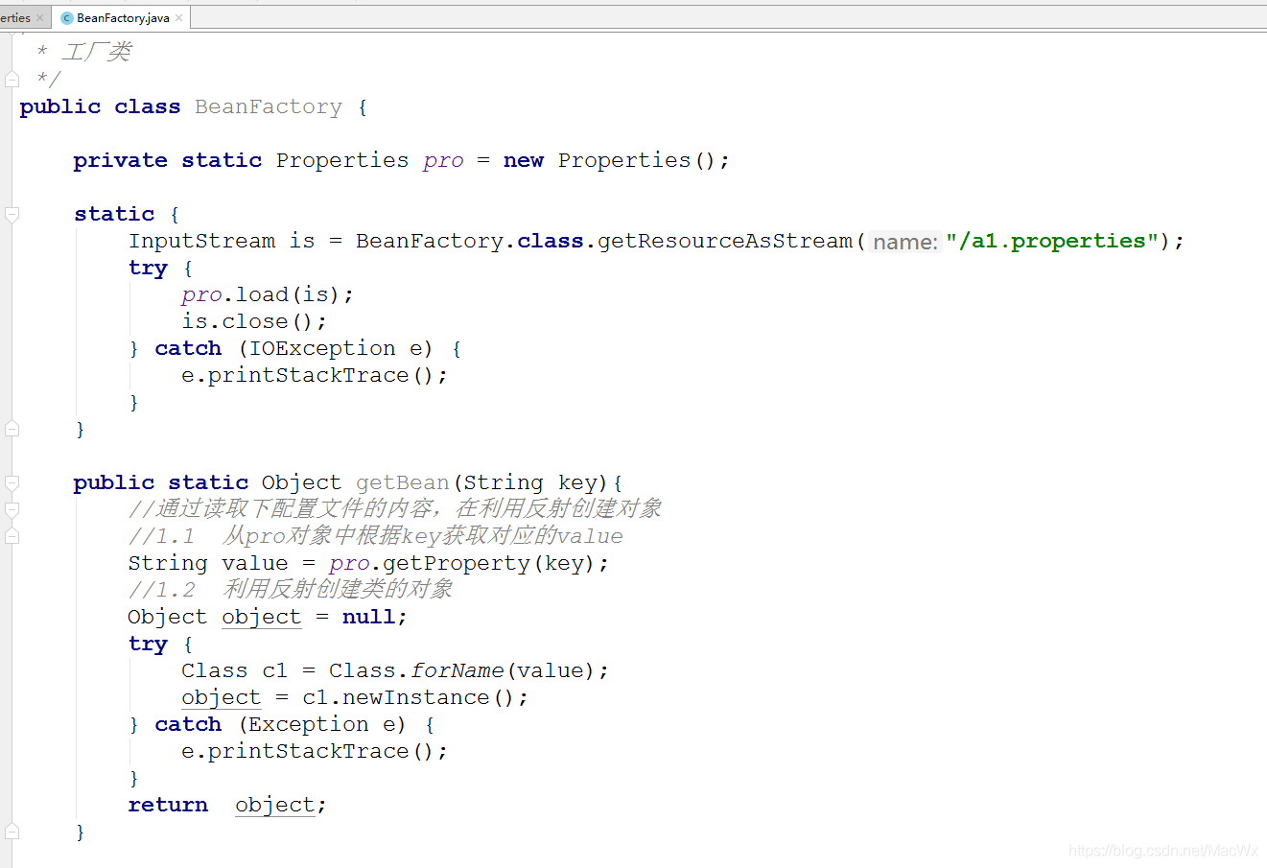Click the '工厂类' doc comment text
Image resolution: width=1267 pixels, height=868 pixels.
click(x=96, y=52)
